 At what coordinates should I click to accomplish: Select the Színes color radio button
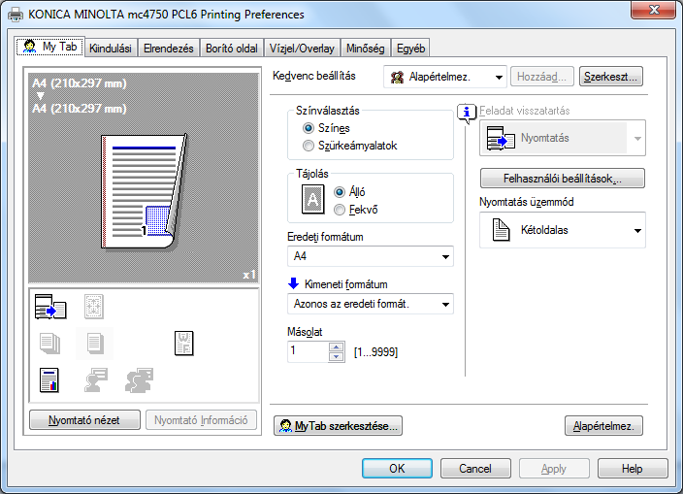[x=308, y=128]
